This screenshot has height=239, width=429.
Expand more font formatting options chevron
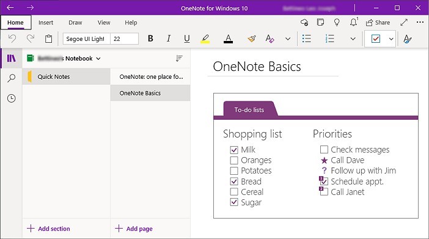(288, 39)
